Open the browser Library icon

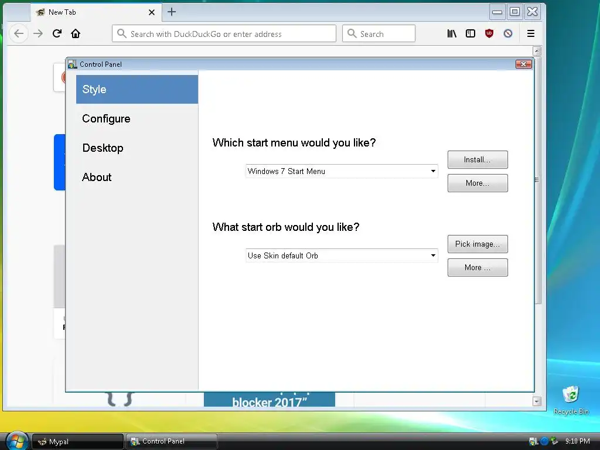click(452, 33)
